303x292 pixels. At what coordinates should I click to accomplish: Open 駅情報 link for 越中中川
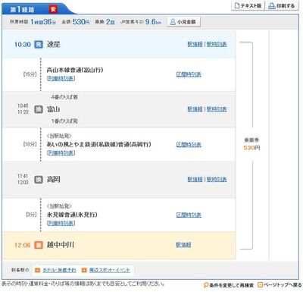[183, 245]
